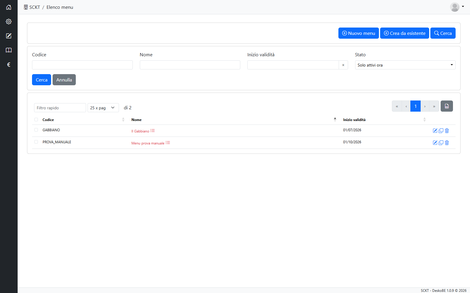Open the Stato dropdown
Image resolution: width=470 pixels, height=293 pixels.
click(405, 65)
